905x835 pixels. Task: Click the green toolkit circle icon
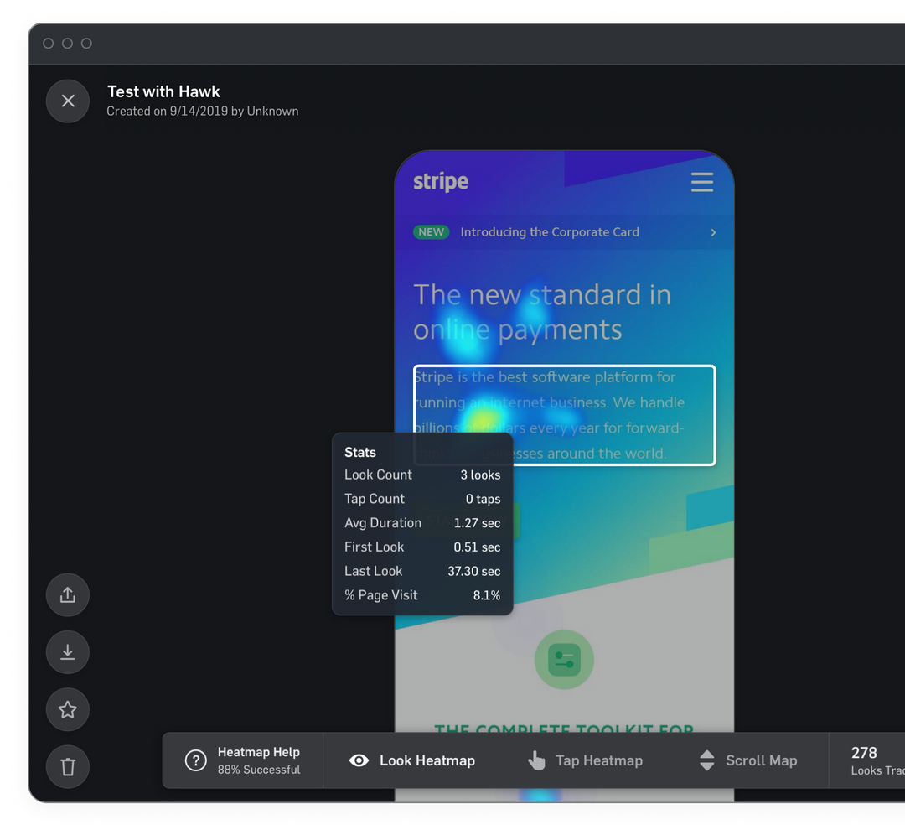tap(564, 660)
